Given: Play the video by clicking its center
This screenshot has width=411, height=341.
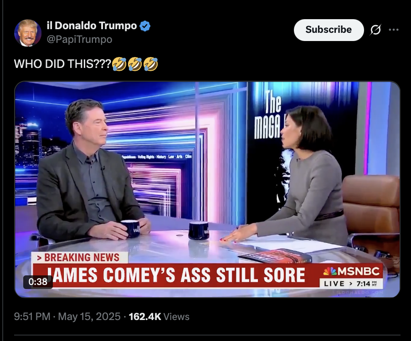Looking at the screenshot, I should point(207,189).
